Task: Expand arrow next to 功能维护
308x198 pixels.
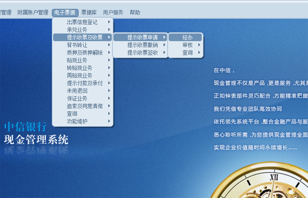Action: click(x=109, y=121)
